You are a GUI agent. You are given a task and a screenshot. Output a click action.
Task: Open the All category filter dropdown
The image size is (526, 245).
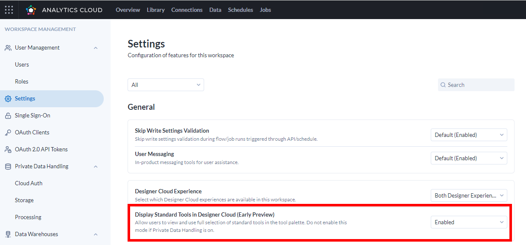(166, 85)
